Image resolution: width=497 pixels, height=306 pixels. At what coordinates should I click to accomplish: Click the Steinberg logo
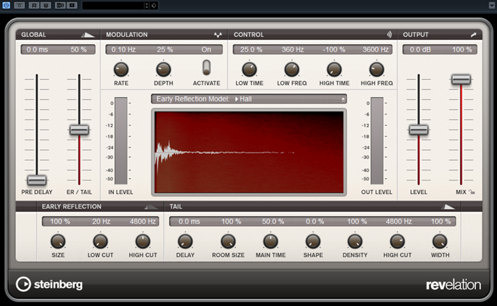point(50,284)
